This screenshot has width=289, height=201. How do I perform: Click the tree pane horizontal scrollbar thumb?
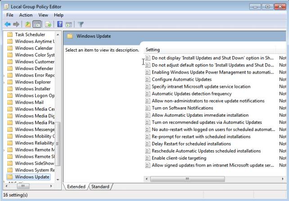pyautogui.click(x=23, y=186)
